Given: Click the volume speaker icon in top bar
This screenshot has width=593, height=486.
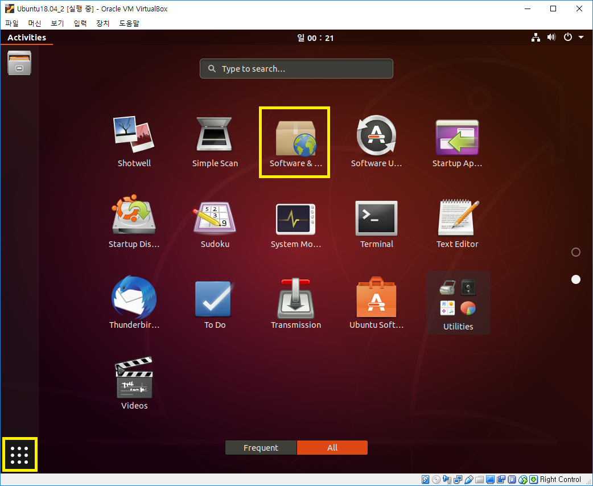Looking at the screenshot, I should (551, 37).
